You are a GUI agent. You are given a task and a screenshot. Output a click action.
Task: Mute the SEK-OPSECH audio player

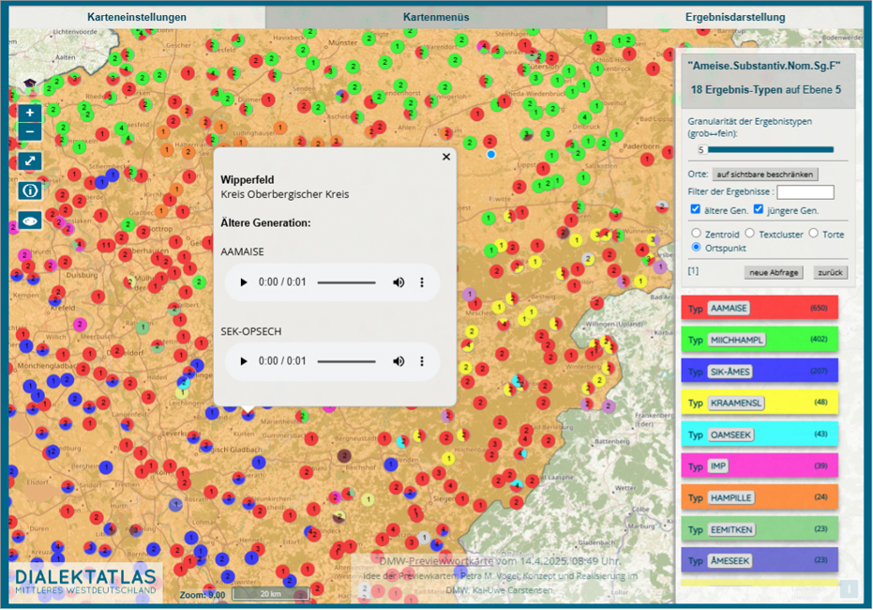(x=399, y=361)
